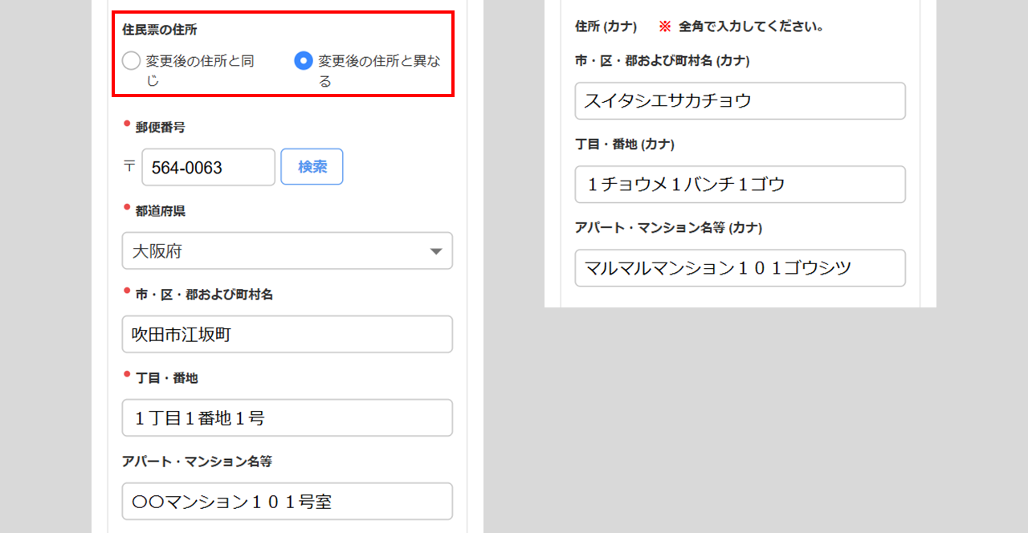Click the １チョウメ１バンチ１ゴウ kana field
The width and height of the screenshot is (1028, 533).
coord(740,185)
